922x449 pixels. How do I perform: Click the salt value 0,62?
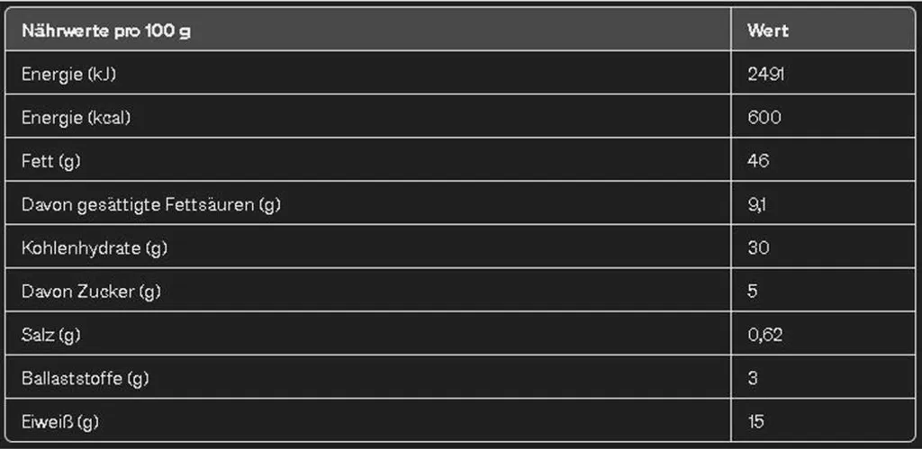(765, 335)
